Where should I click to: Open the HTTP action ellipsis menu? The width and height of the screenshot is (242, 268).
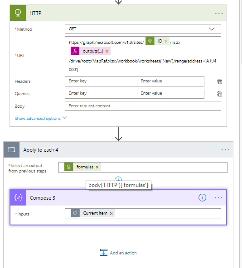click(219, 14)
